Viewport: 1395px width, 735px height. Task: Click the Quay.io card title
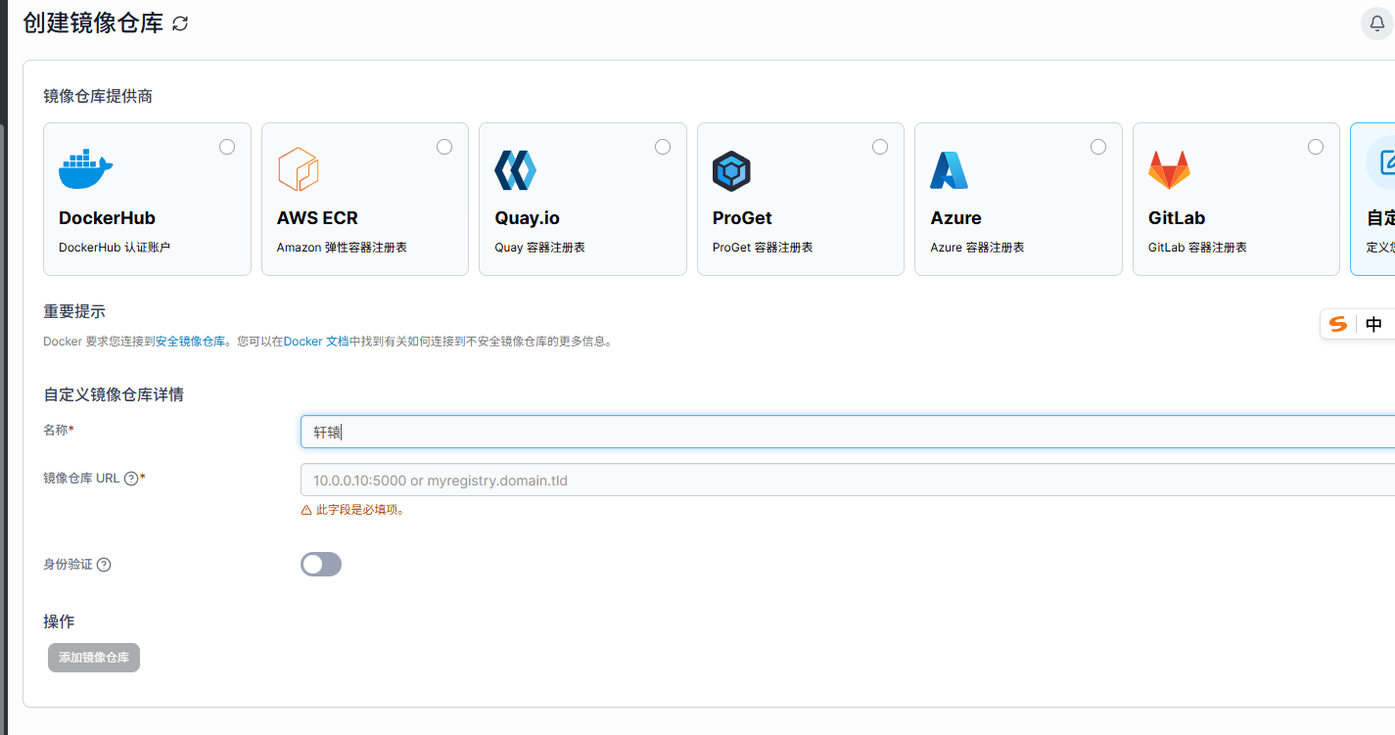coord(528,218)
